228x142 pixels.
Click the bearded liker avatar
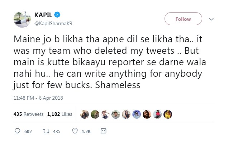pyautogui.click(x=147, y=114)
